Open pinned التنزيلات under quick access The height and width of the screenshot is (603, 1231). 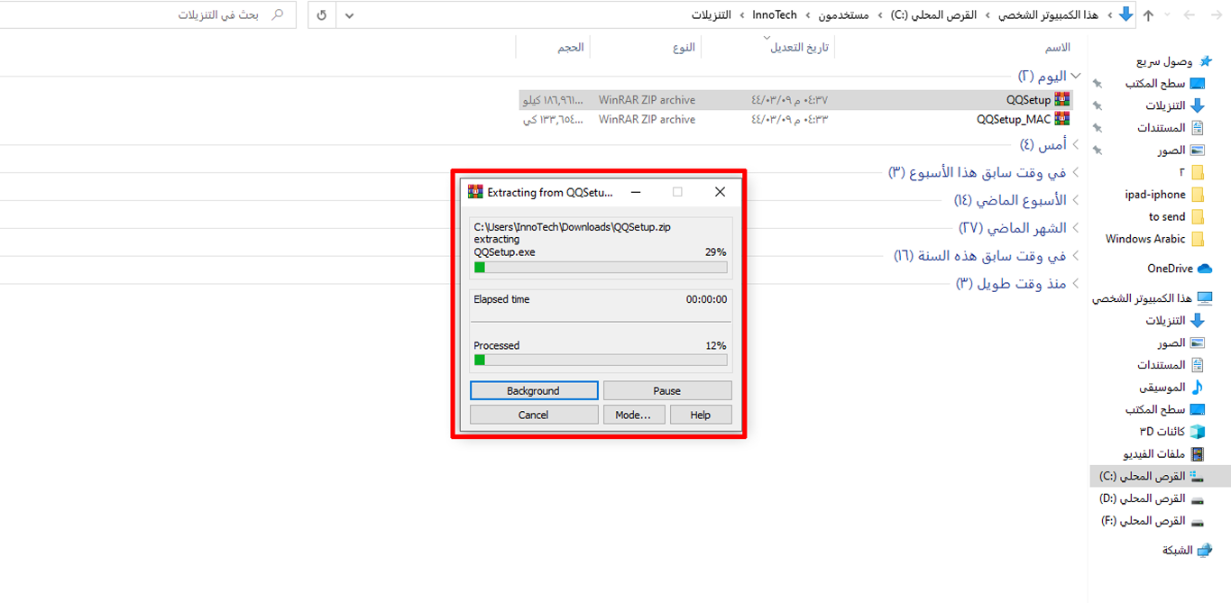(x=1175, y=105)
